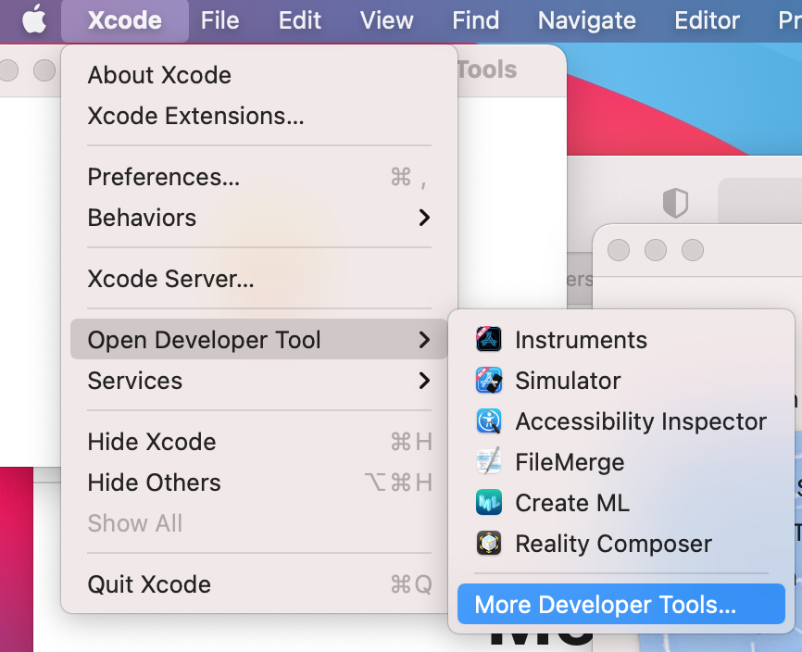This screenshot has height=652, width=802.
Task: Click the Accessibility Inspector icon
Action: point(489,421)
